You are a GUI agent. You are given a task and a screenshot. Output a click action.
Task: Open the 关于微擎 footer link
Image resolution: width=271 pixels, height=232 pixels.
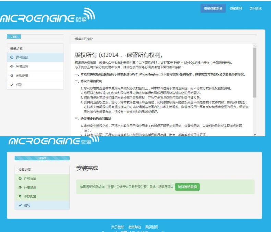117,227
